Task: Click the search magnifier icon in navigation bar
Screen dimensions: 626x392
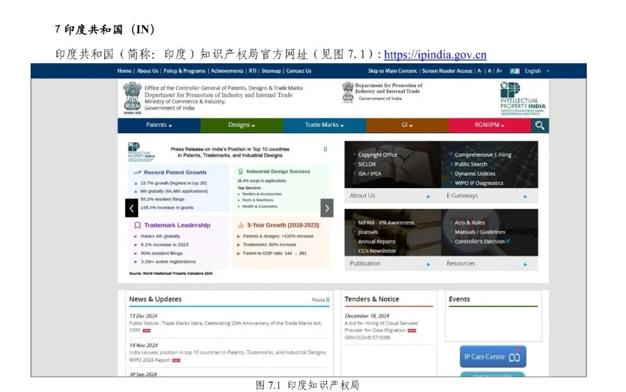Action: click(x=539, y=126)
